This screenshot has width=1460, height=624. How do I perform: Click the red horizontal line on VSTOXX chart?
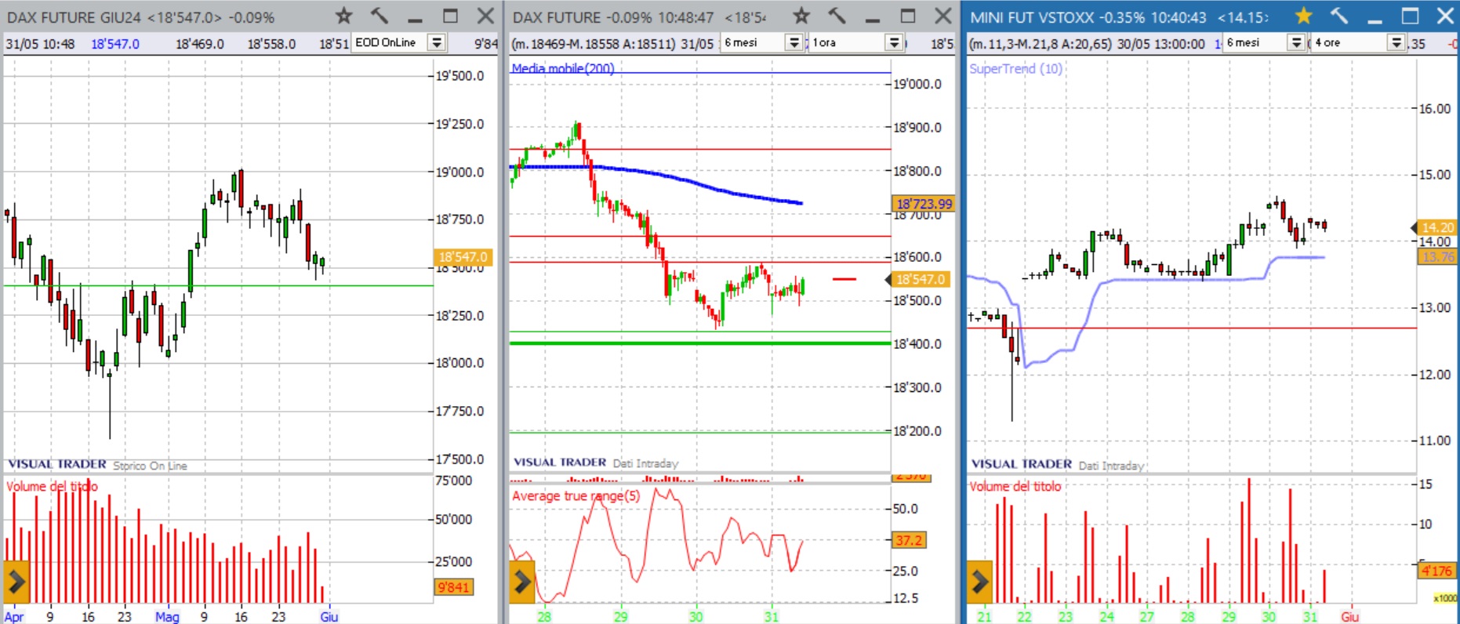tap(1192, 328)
